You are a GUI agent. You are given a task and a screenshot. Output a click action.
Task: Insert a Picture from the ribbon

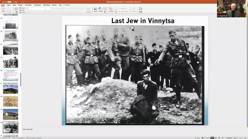pyautogui.click(x=96, y=10)
